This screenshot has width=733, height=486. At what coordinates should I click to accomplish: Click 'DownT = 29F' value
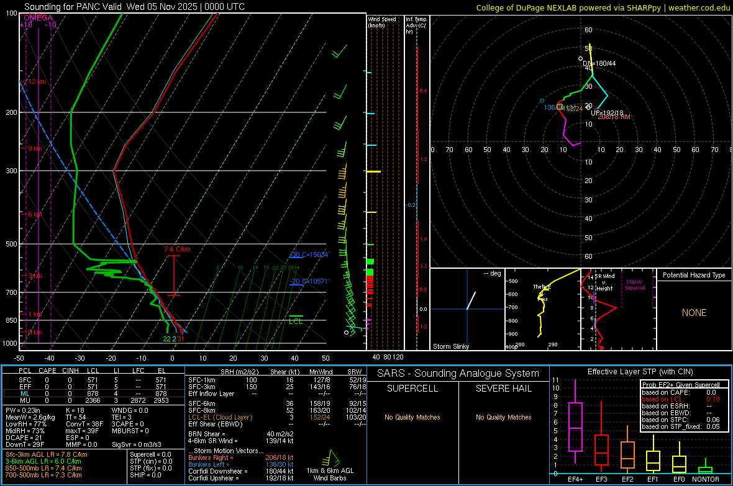point(25,445)
